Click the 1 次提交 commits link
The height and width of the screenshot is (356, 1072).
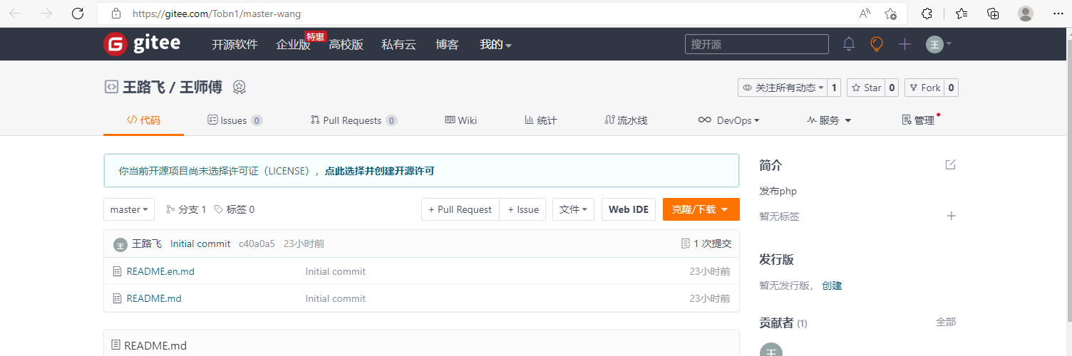706,244
